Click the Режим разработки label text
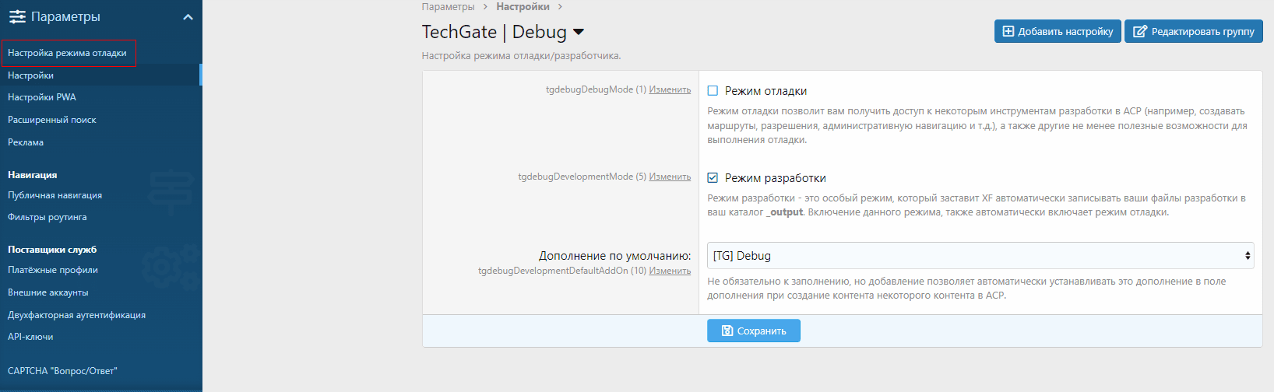 point(776,178)
